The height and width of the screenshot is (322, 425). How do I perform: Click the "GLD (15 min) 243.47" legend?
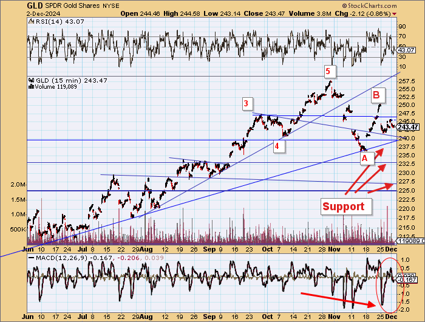pyautogui.click(x=72, y=80)
